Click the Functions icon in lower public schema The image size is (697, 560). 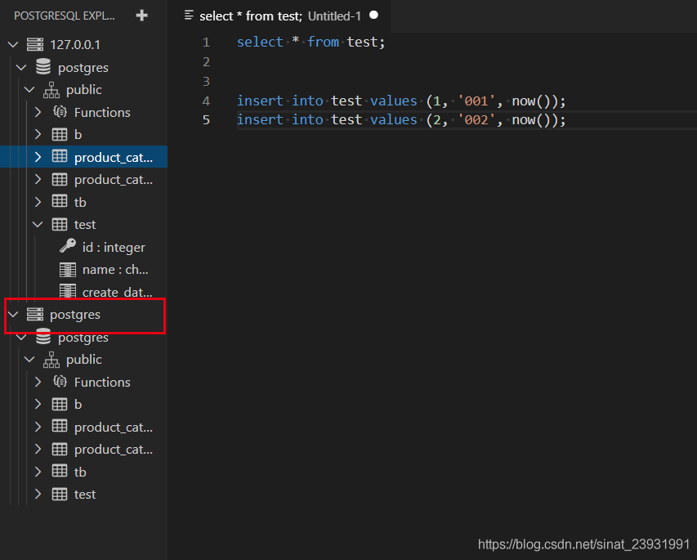60,382
